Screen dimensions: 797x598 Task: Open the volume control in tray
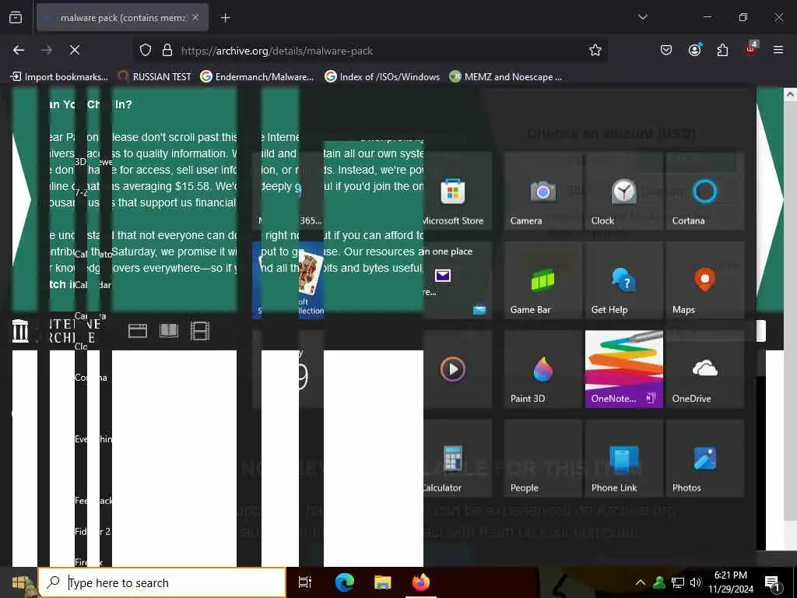(695, 582)
